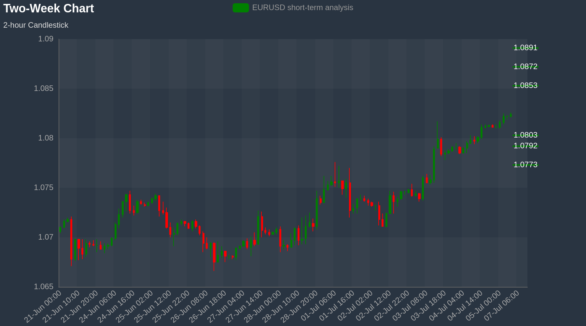
Task: Click the 28-Jun 00:00 x-axis label
Action: click(x=263, y=307)
